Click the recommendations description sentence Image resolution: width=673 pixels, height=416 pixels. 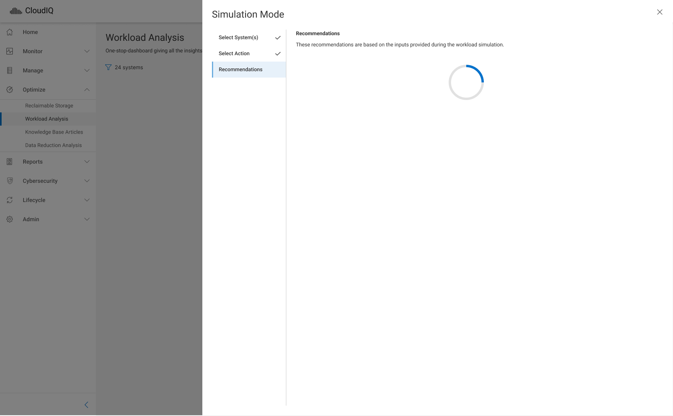click(x=400, y=45)
